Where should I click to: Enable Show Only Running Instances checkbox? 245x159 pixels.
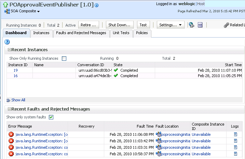click(64, 58)
